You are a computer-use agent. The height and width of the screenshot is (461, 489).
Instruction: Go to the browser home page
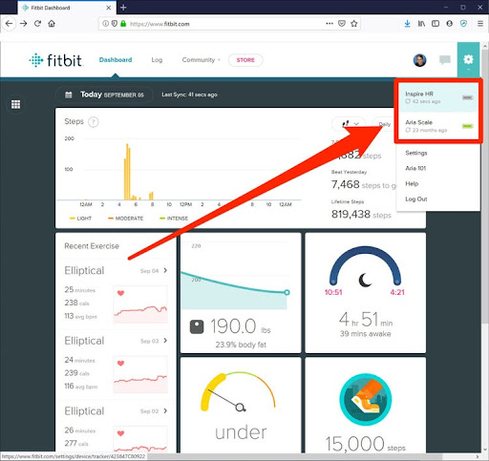tap(52, 24)
